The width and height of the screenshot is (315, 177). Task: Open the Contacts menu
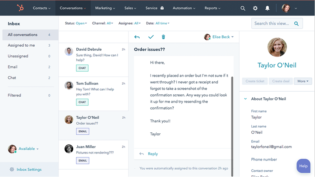click(42, 8)
